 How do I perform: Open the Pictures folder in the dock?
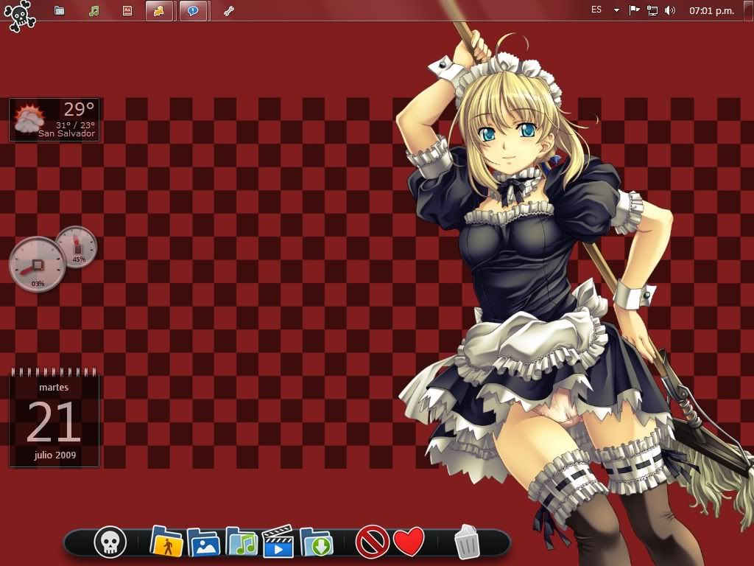203,542
